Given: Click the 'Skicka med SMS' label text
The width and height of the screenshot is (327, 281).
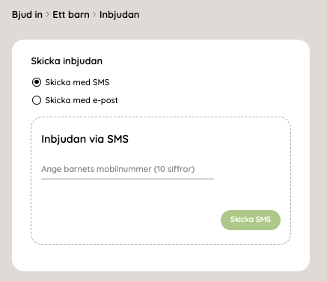Looking at the screenshot, I should [77, 82].
